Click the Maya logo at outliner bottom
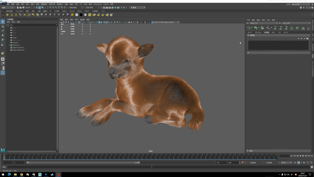 3,150
